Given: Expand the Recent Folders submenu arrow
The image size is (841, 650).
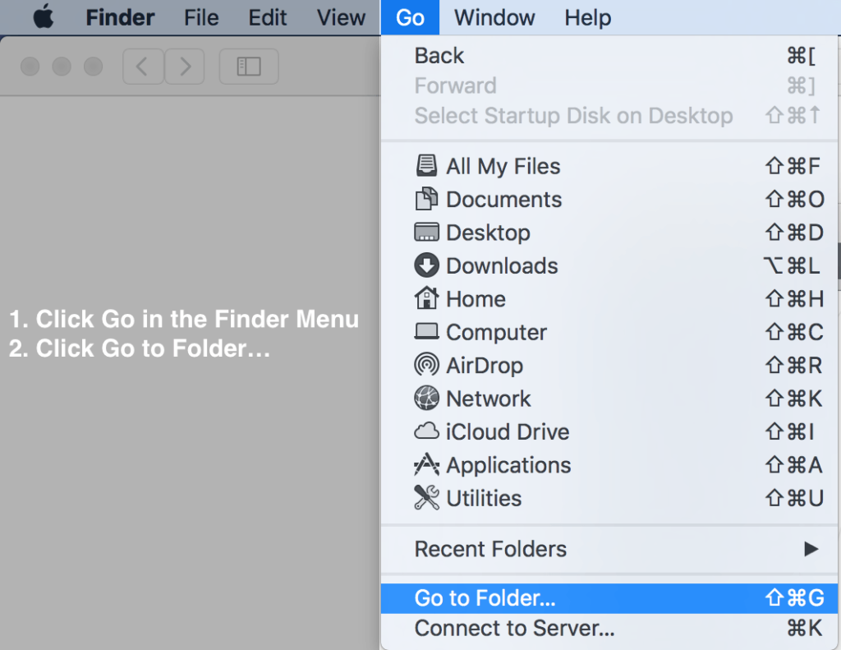Looking at the screenshot, I should (x=811, y=548).
